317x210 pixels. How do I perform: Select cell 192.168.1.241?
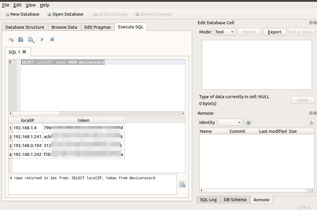tap(28, 137)
